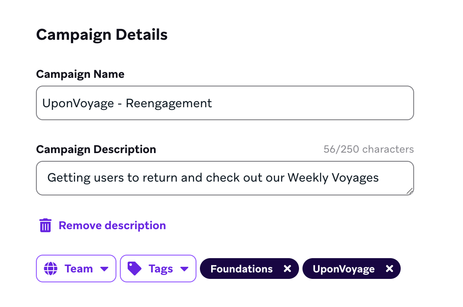This screenshot has width=463, height=307.
Task: Click 'UponVoyage' text in Campaign Name field
Action: [76, 103]
